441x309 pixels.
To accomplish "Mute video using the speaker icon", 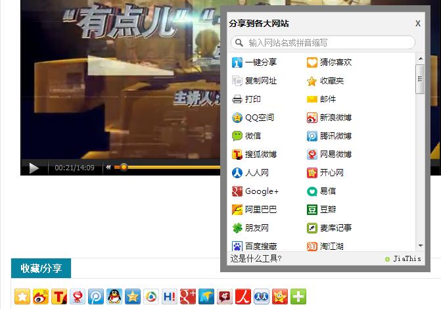I will [108, 168].
